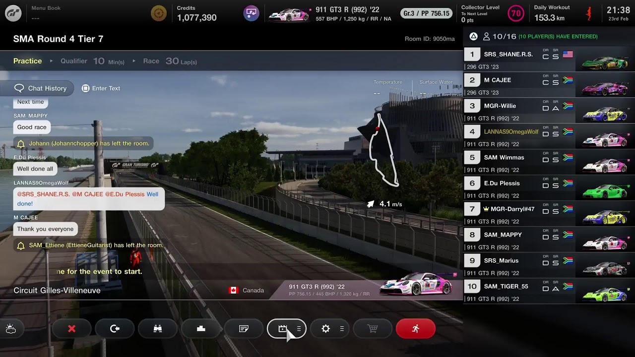Open the podium rankings button
635x357 pixels.
(x=201, y=329)
